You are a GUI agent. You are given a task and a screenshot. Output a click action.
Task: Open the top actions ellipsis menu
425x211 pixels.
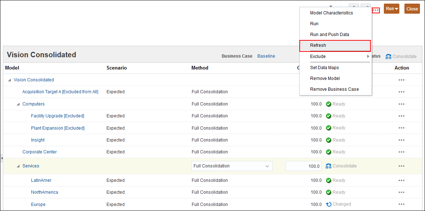coord(376,10)
